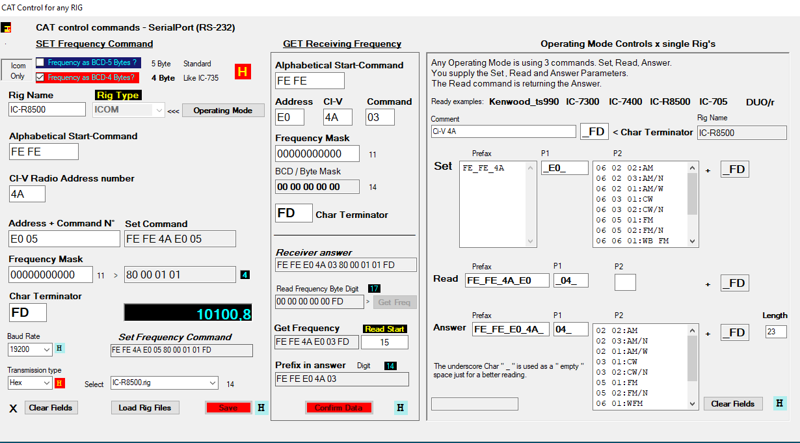Select '06 03 01:CW' in the Set P2 list
The image size is (800, 443).
point(624,199)
